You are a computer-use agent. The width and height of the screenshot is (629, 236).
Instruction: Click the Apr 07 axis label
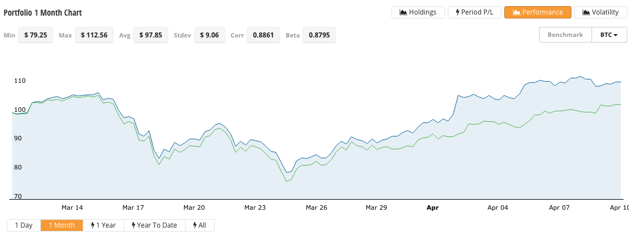[x=559, y=207]
